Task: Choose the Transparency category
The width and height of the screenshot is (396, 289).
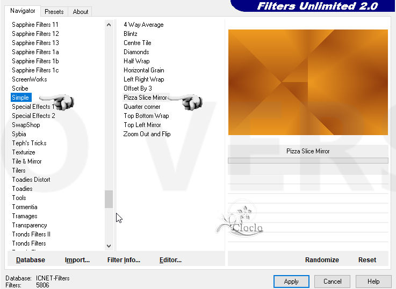Action: pyautogui.click(x=30, y=225)
